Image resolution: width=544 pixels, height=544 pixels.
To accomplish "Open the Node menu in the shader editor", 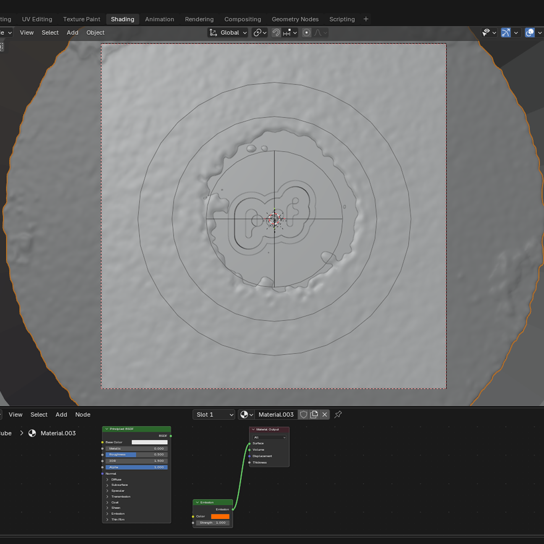I will pos(83,415).
